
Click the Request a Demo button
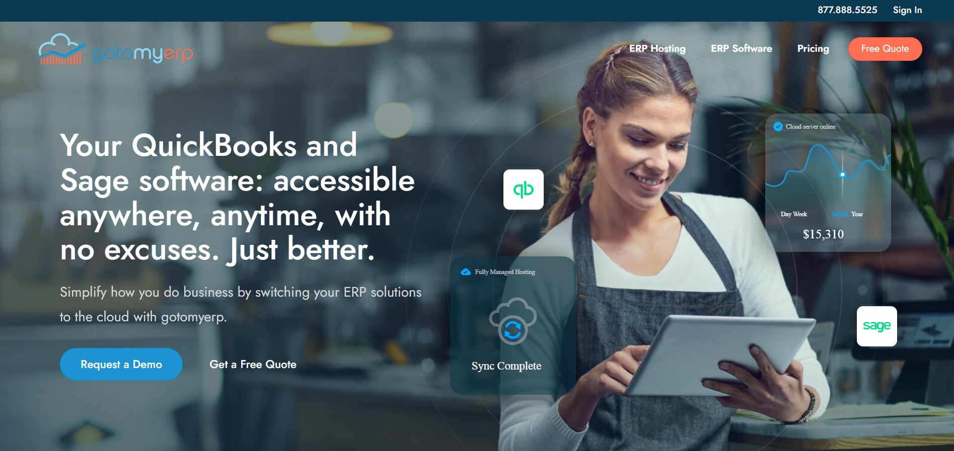pyautogui.click(x=121, y=365)
